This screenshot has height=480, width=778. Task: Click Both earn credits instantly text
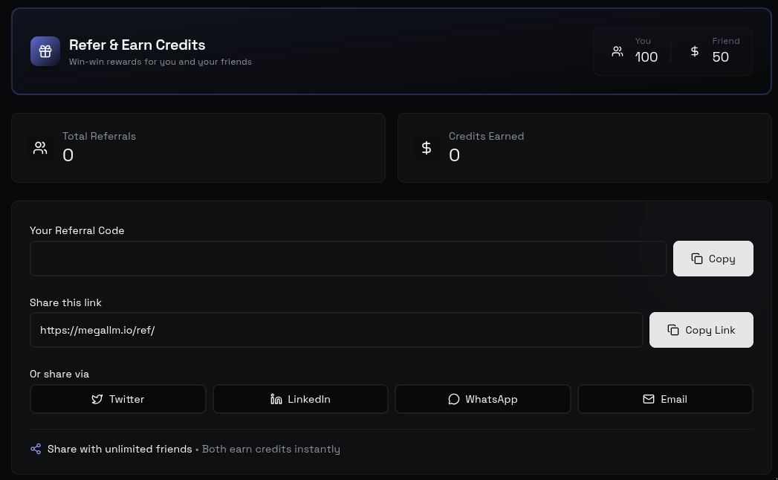pos(271,449)
